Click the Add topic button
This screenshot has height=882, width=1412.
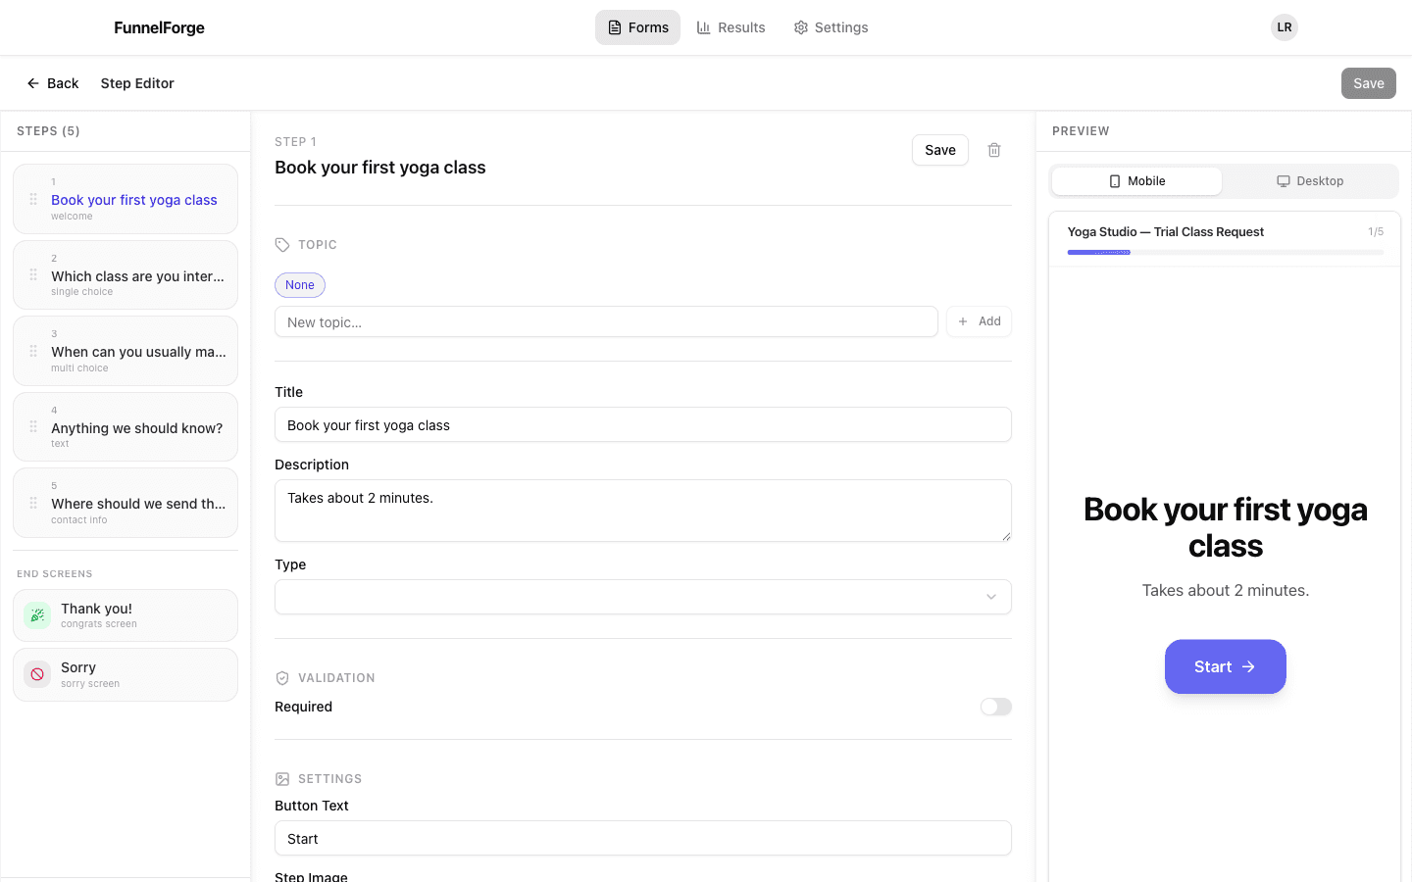(979, 321)
